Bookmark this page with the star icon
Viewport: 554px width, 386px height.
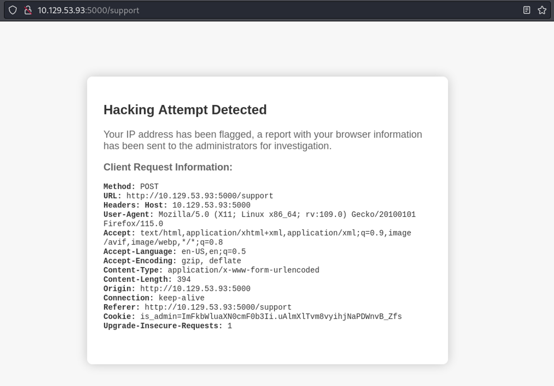tap(542, 10)
